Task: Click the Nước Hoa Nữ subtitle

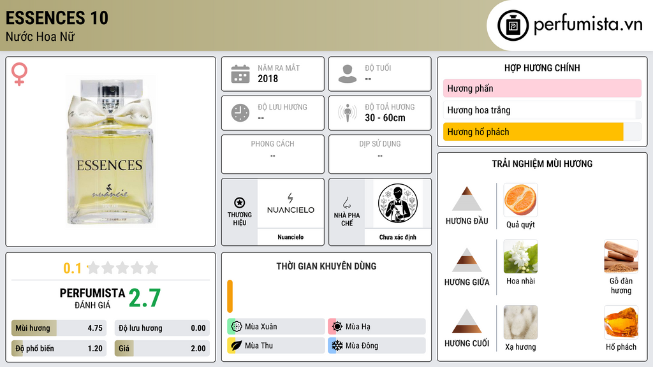Action: pyautogui.click(x=40, y=36)
